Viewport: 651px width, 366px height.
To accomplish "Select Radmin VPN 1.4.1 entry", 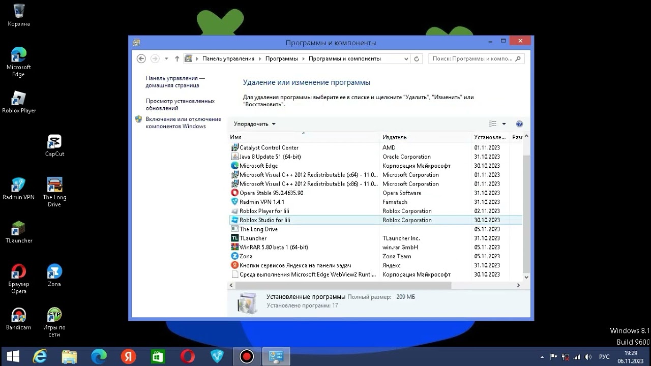I will point(376,202).
